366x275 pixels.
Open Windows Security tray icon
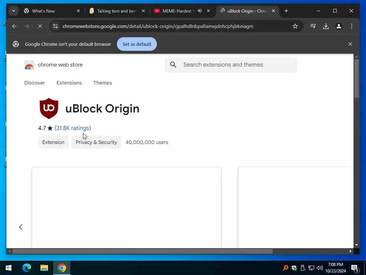294,268
